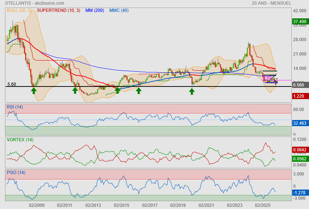Open the PGO (14) indicator label
309x209 pixels.
pos(16,172)
